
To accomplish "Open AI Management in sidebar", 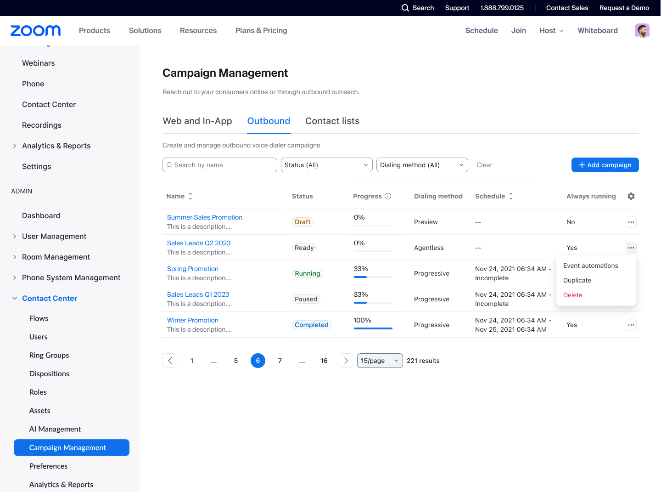I will click(55, 429).
